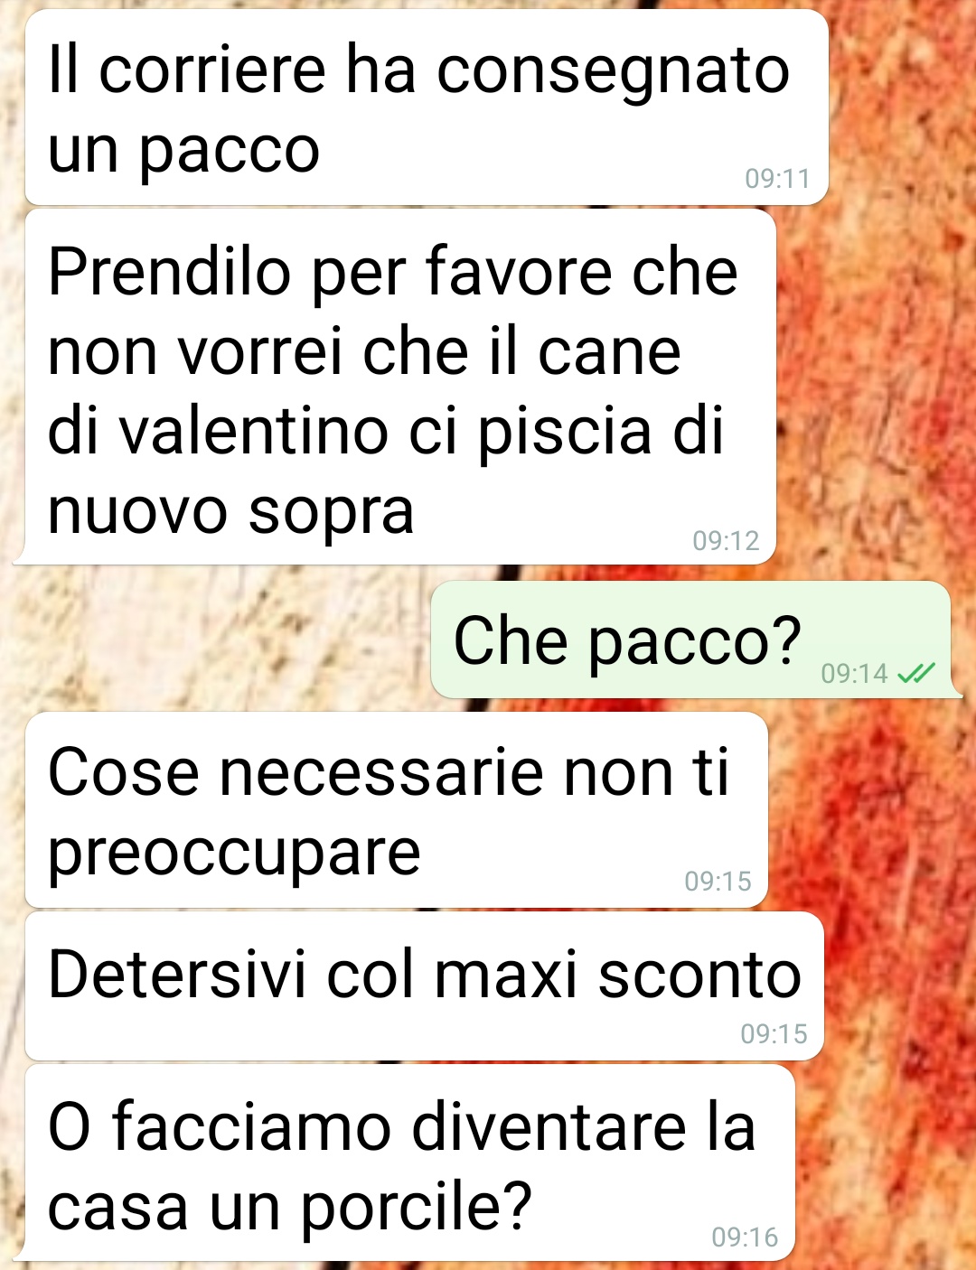Click the 09:12 timestamp
Image resolution: width=976 pixels, height=1270 pixels.
pyautogui.click(x=726, y=541)
